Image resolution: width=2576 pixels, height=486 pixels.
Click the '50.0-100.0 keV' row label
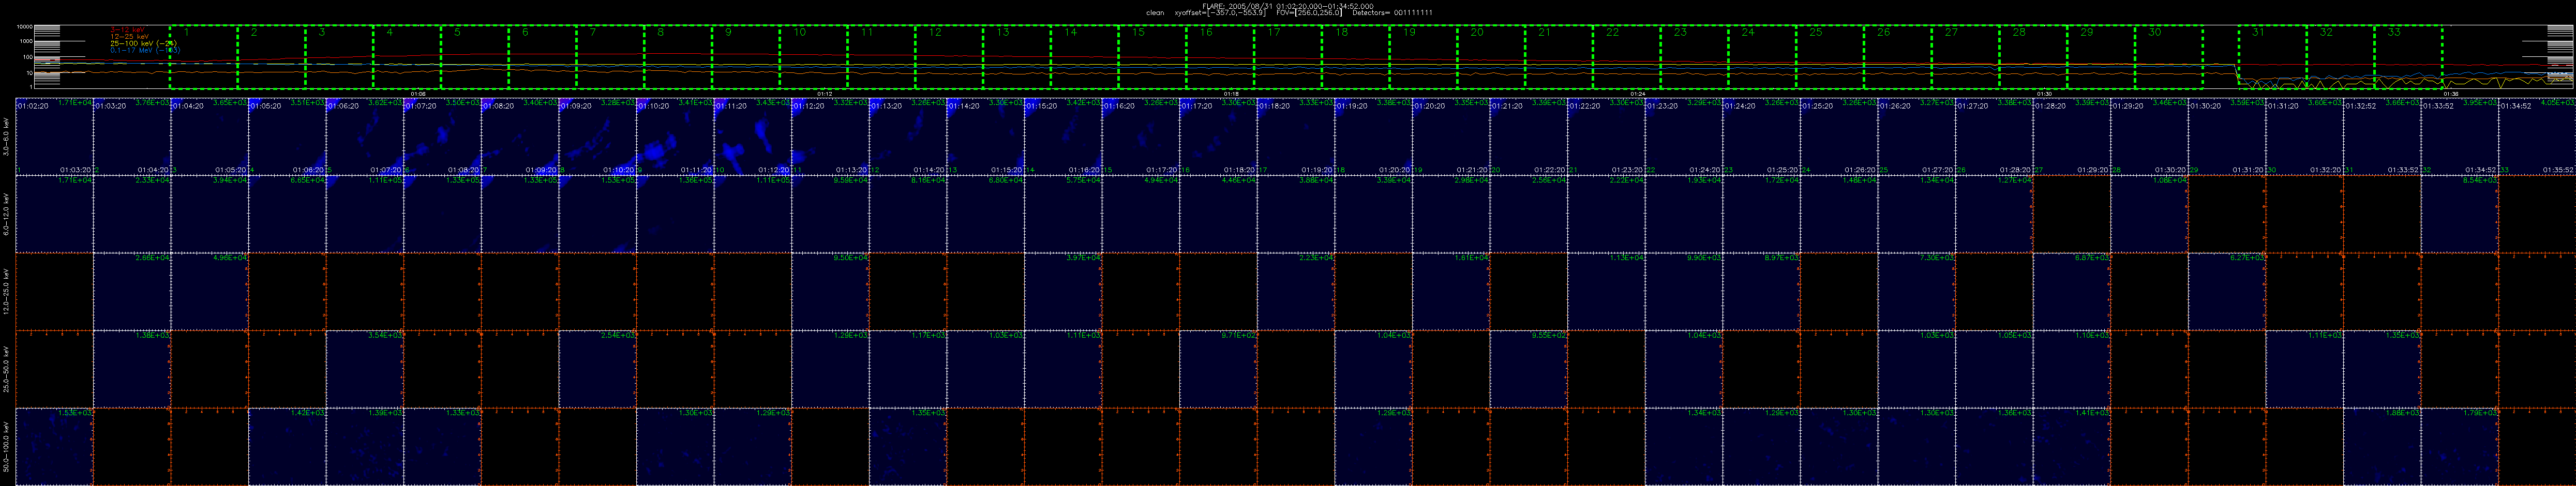click(7, 447)
